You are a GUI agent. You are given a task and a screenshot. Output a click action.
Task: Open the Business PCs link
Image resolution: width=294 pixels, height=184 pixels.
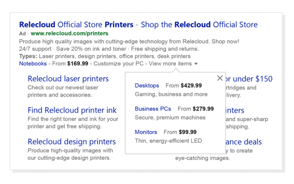tap(153, 109)
